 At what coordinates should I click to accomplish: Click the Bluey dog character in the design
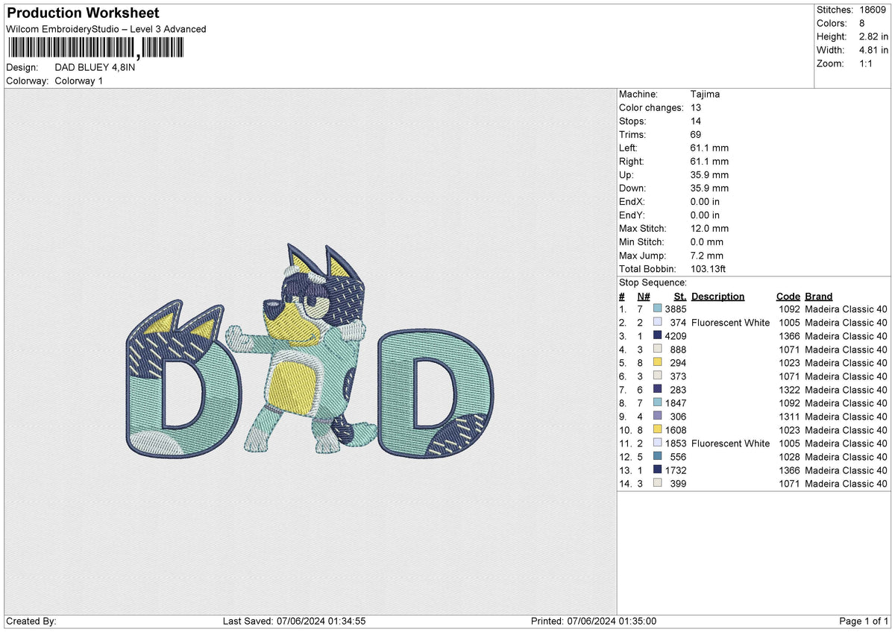[x=302, y=347]
